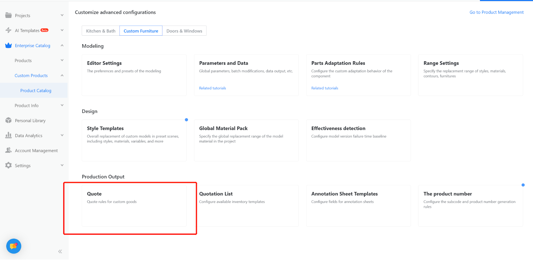This screenshot has width=533, height=260.
Task: Click the Projects folder icon
Action: click(8, 15)
